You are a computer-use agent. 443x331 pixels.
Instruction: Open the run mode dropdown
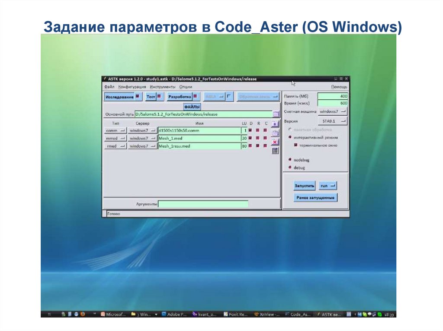(328, 186)
